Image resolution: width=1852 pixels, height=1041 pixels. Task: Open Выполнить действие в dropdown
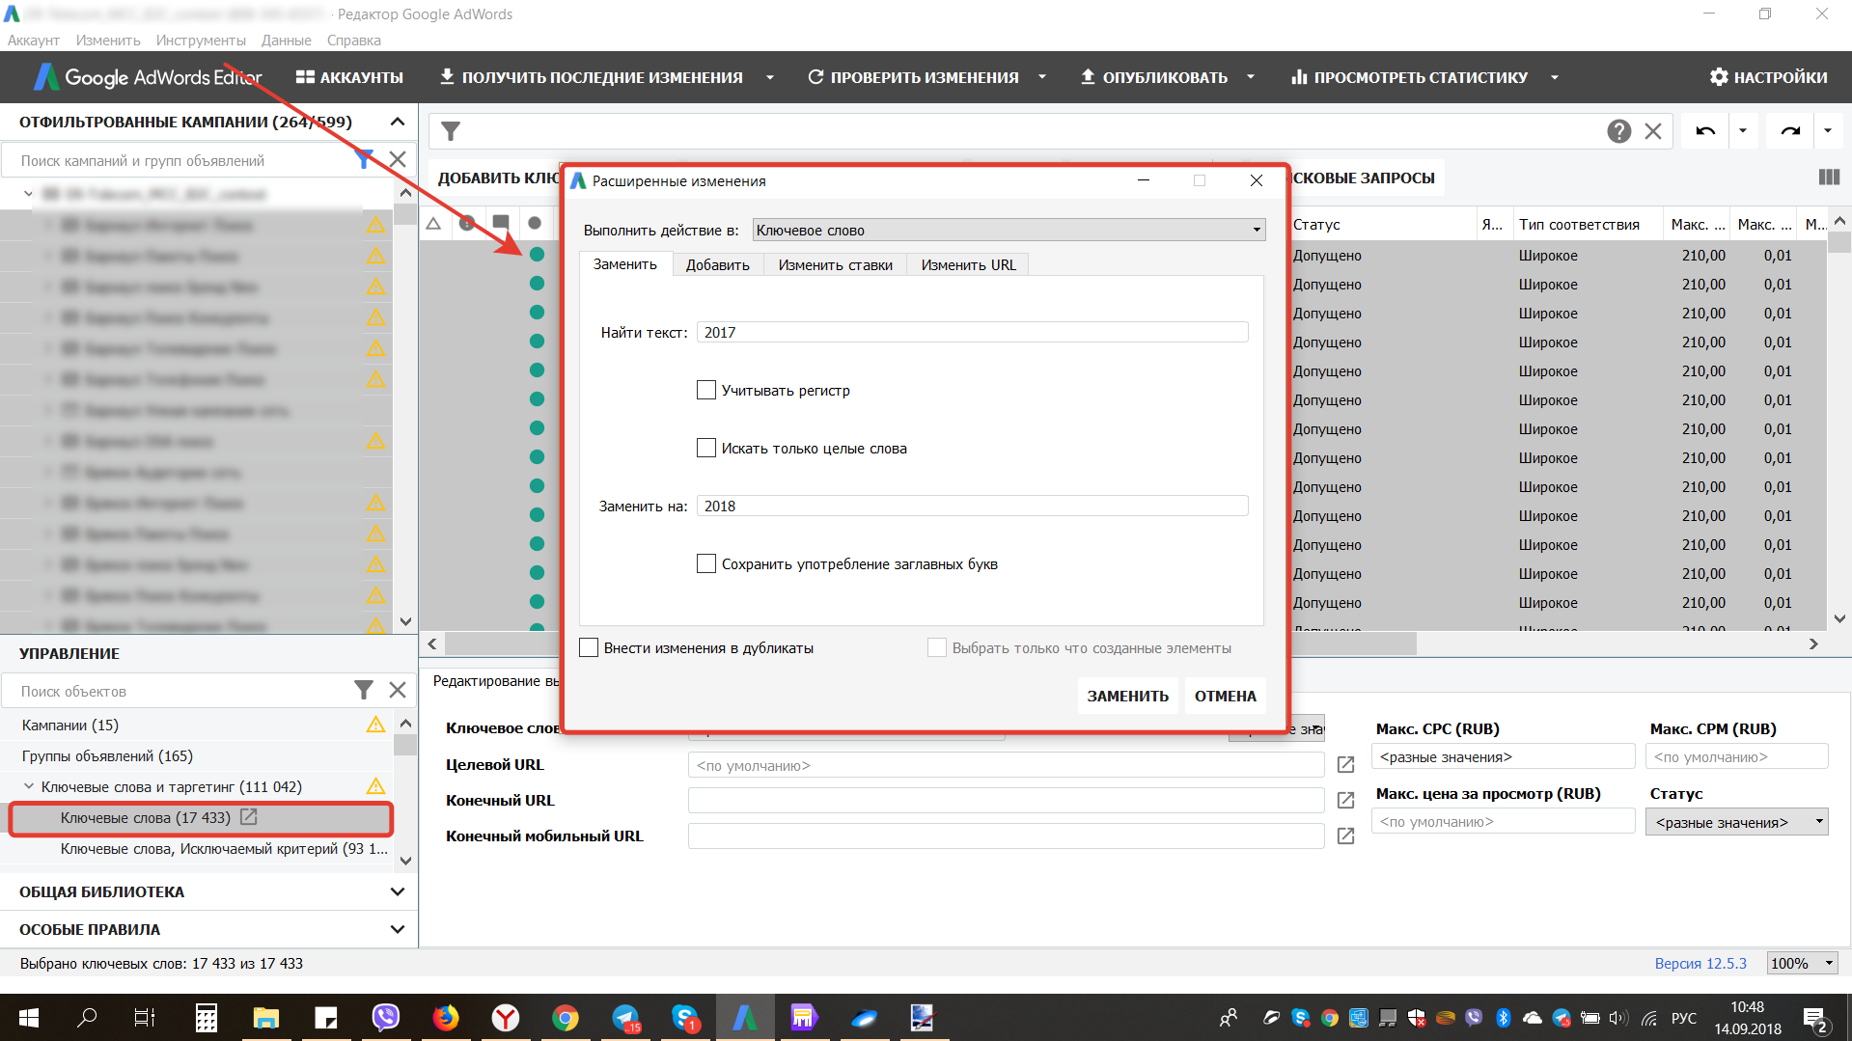coord(1009,230)
